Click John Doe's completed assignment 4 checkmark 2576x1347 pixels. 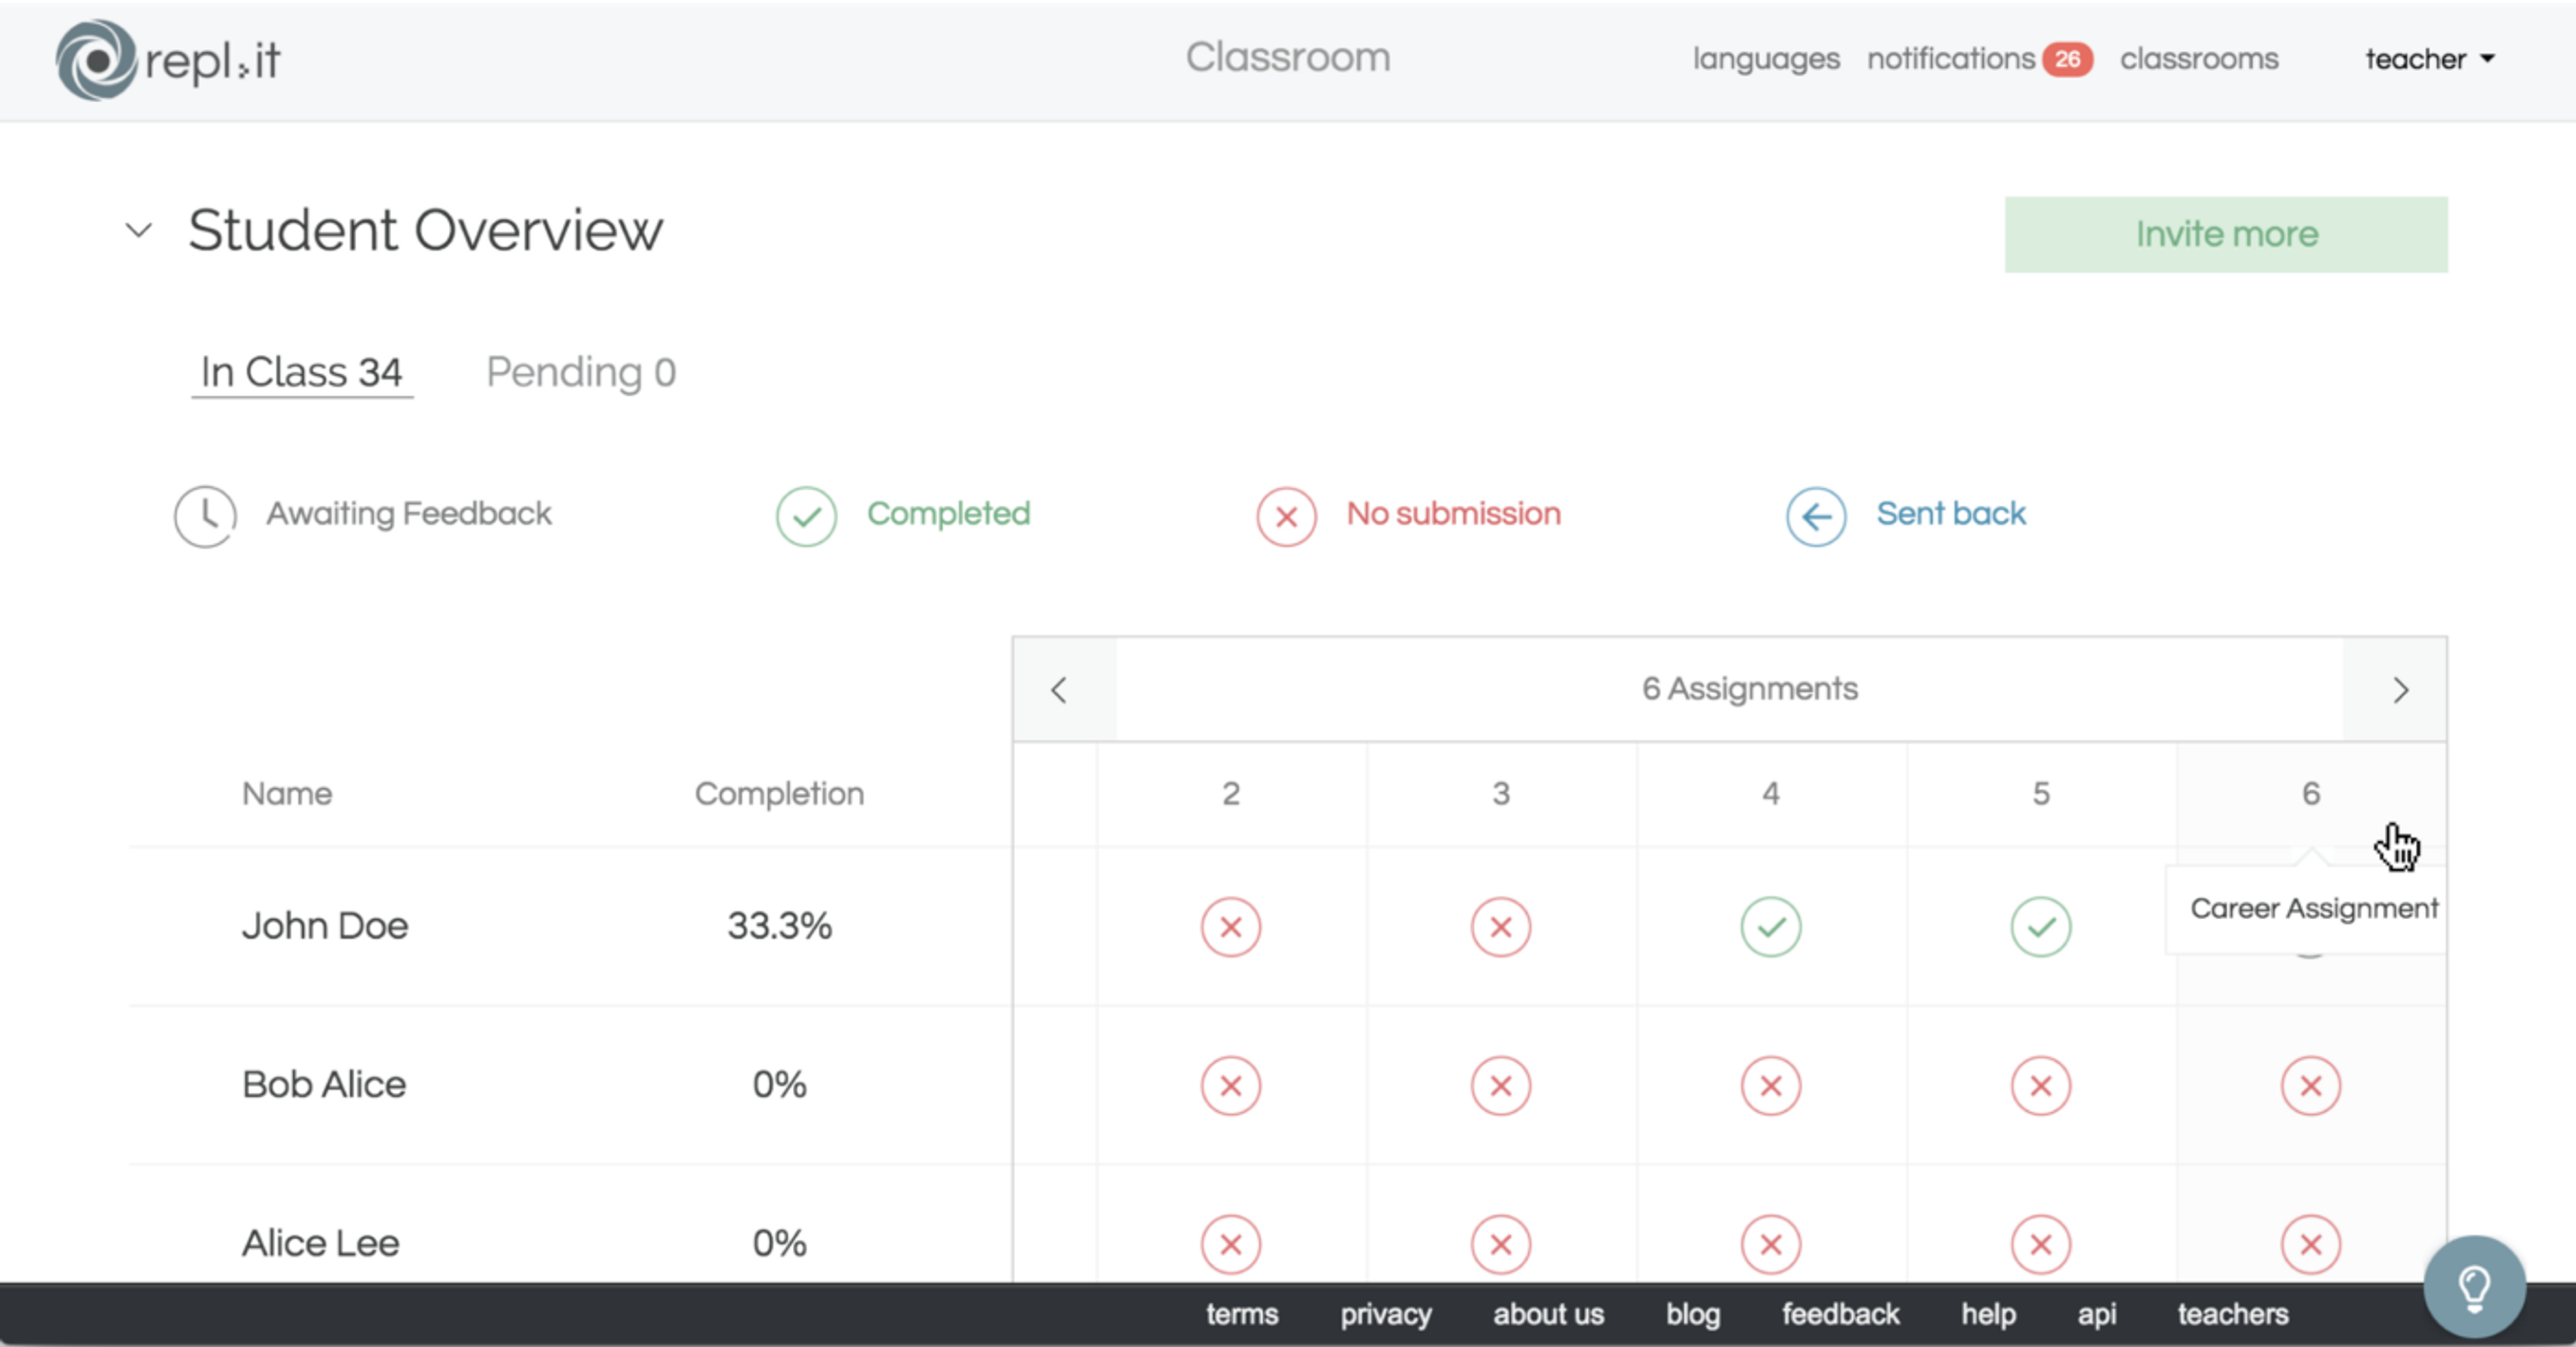point(1770,927)
